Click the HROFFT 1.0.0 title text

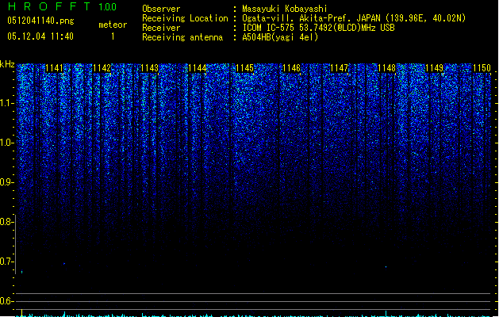[63, 6]
